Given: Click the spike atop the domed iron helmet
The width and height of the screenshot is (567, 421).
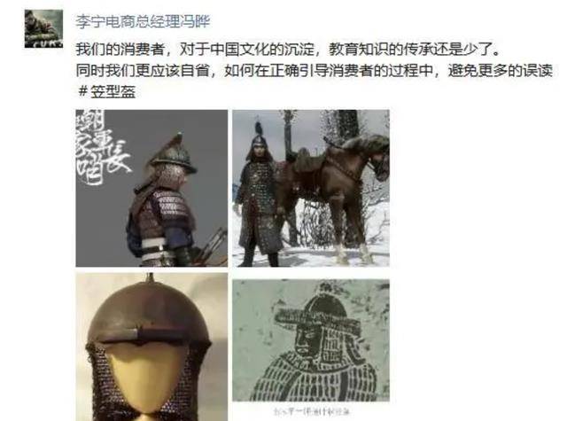Looking at the screenshot, I should click(x=151, y=277).
